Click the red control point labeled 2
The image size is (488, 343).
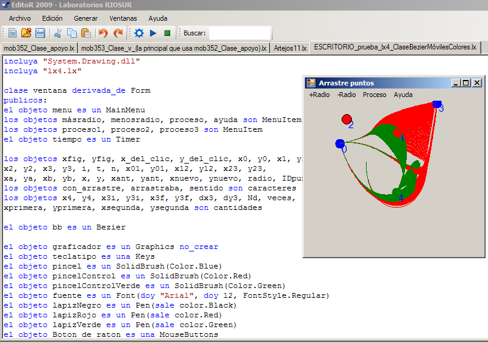coord(346,119)
